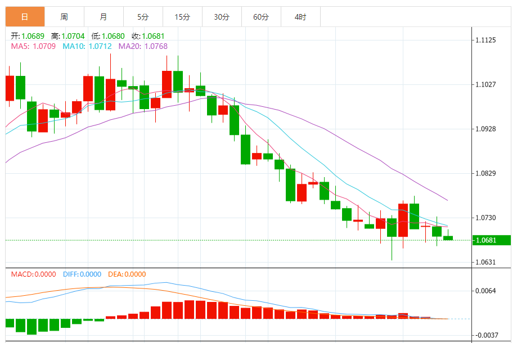Click the 0.0064 MACD axis label
Screen dimensions: 517x343
485,291
